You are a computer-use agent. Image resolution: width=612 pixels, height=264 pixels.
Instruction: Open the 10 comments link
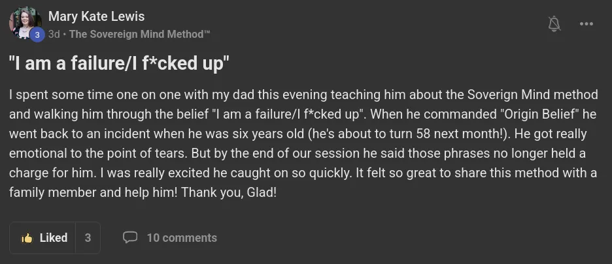click(x=181, y=238)
